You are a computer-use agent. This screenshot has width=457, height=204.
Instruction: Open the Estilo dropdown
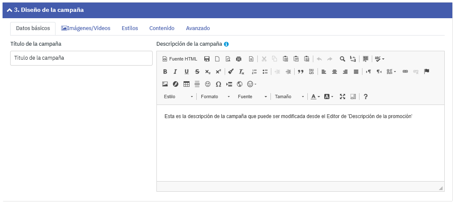(178, 96)
